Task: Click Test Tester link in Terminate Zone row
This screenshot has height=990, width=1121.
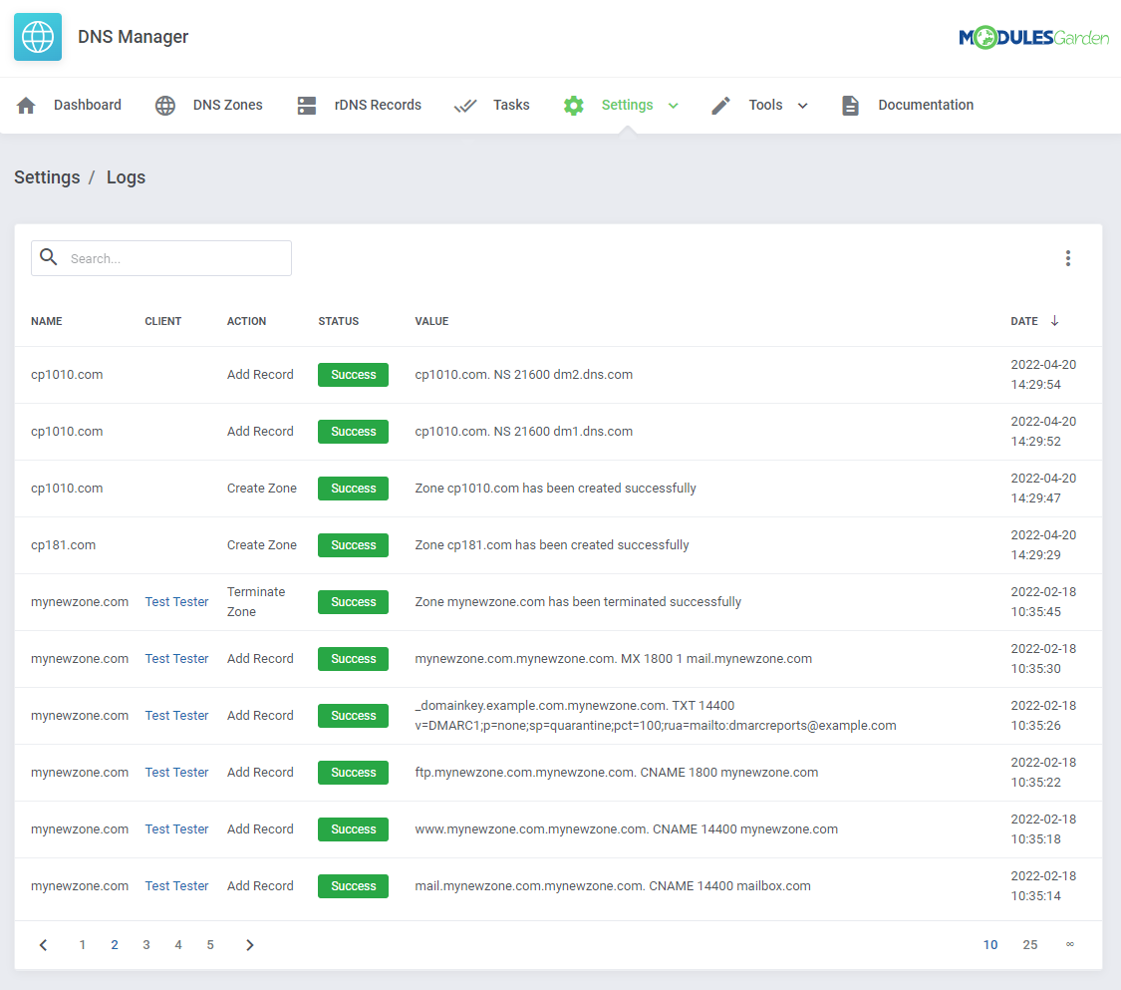Action: click(x=176, y=601)
